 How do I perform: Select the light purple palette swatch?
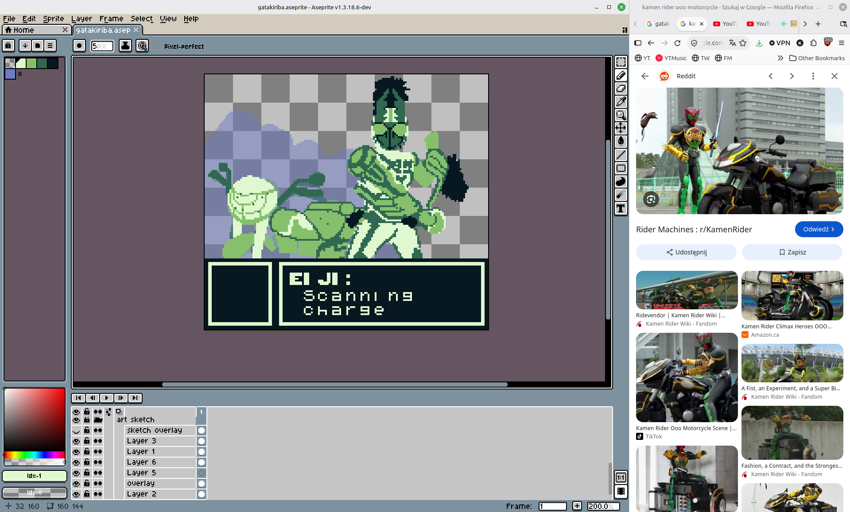click(x=10, y=74)
